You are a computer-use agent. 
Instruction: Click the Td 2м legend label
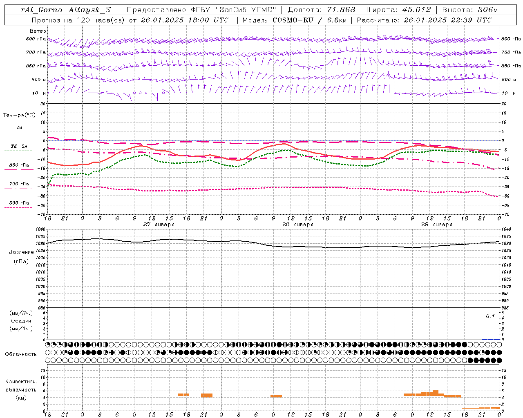click(x=19, y=146)
